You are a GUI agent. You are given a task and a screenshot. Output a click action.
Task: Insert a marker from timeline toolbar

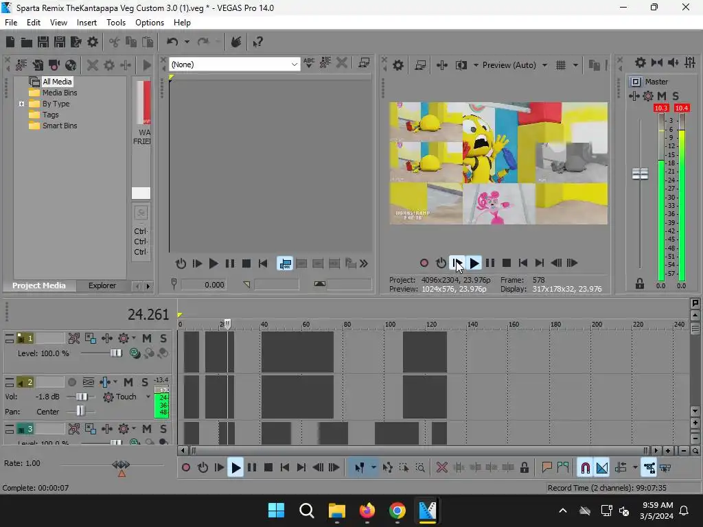[546, 468]
